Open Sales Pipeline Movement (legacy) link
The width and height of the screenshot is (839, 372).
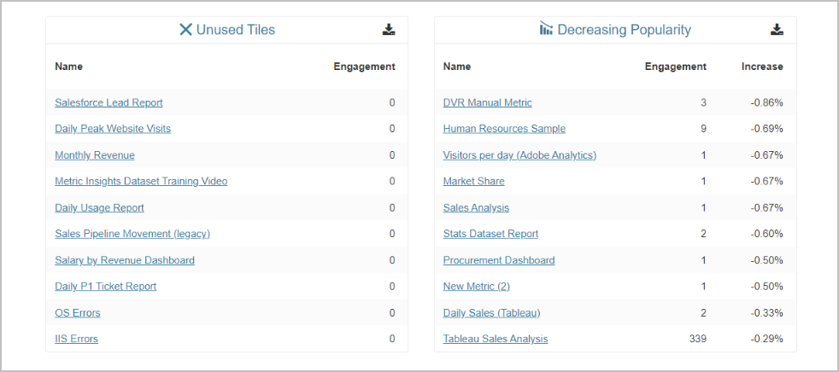coord(132,234)
